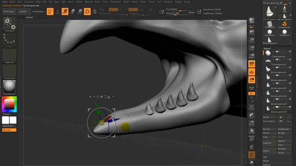The height and width of the screenshot is (166, 296).
Task: Open the Render menu
Action: coord(126,2)
